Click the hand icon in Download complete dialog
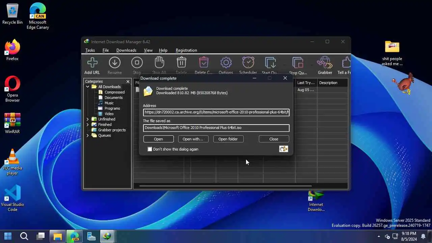 tap(283, 149)
